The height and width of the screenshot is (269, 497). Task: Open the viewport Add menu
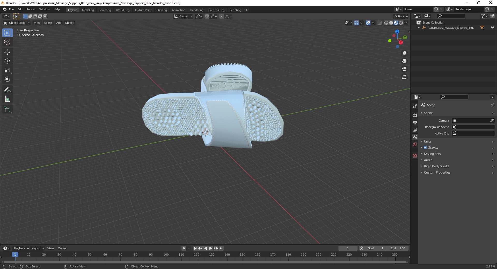point(59,23)
